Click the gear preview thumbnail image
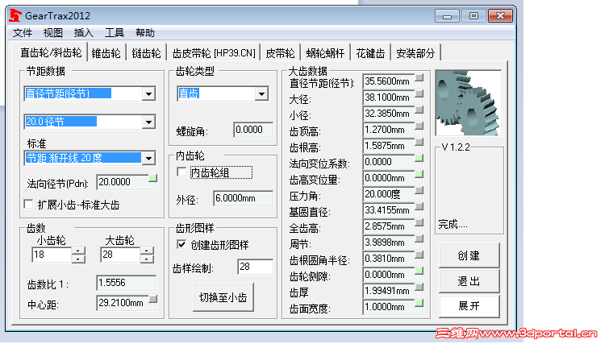 [x=468, y=103]
